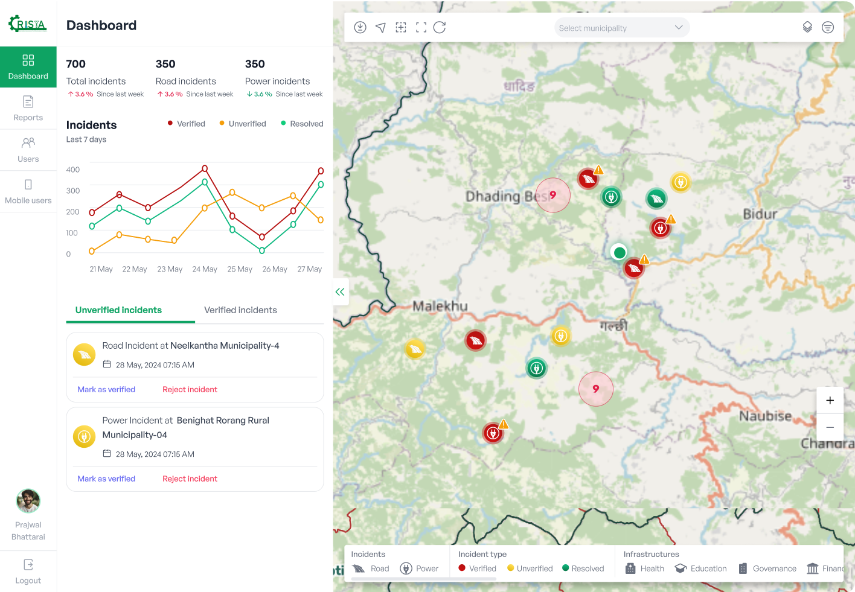Click the location arrow icon in map toolbar
This screenshot has width=855, height=592.
(x=380, y=28)
